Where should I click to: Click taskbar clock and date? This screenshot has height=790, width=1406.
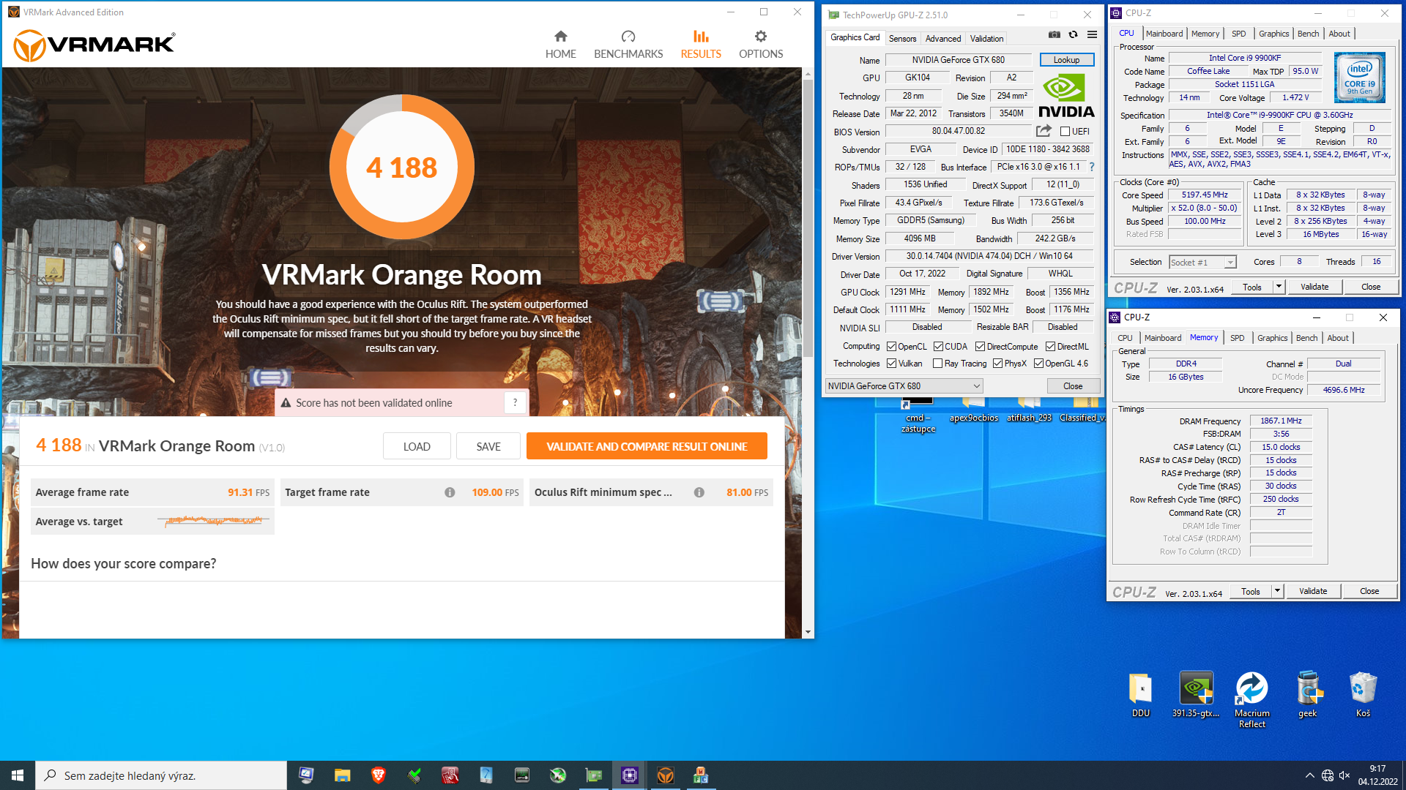(1377, 775)
